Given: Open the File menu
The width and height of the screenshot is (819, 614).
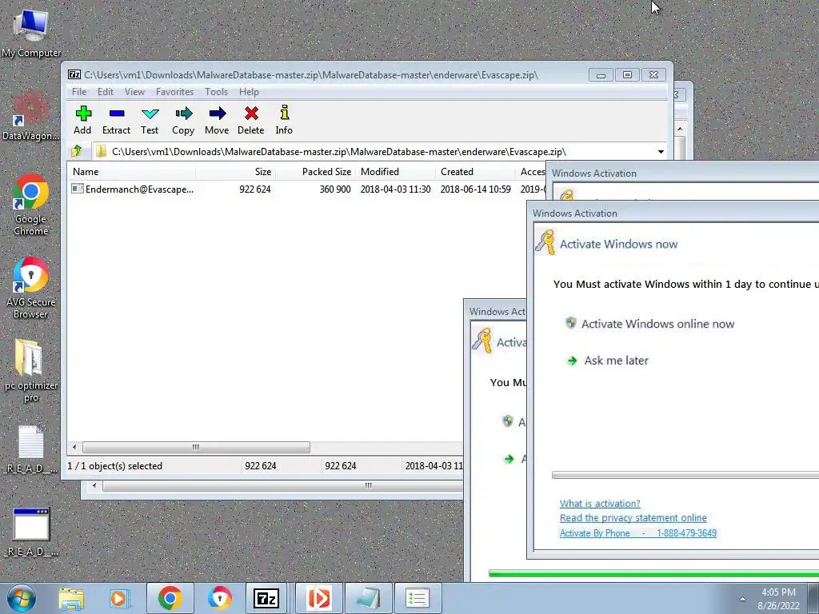Looking at the screenshot, I should [x=79, y=92].
